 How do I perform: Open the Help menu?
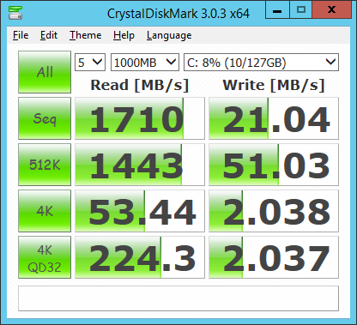[124, 35]
